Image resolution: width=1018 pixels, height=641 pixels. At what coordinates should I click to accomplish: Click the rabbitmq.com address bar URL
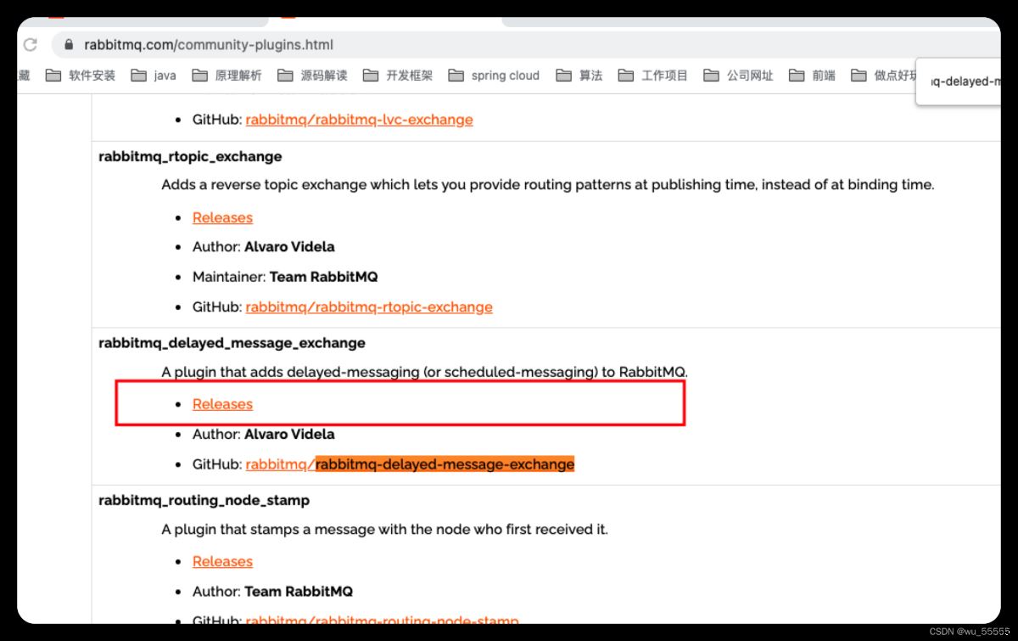(x=209, y=45)
